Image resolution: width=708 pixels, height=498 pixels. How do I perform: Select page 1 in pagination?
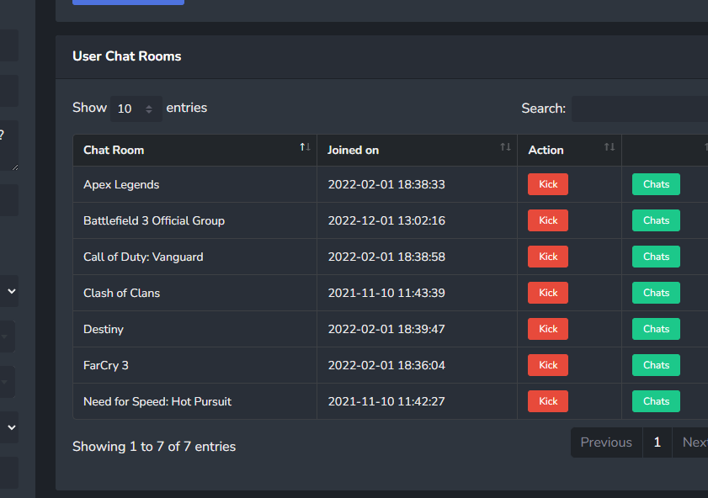[657, 442]
